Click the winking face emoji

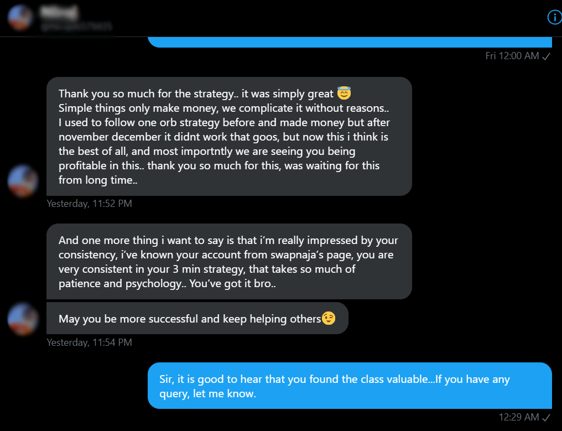329,318
